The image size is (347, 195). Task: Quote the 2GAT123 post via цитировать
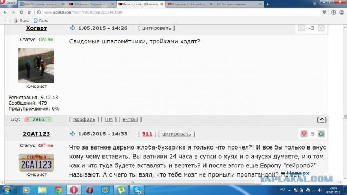pyautogui.click(x=176, y=134)
